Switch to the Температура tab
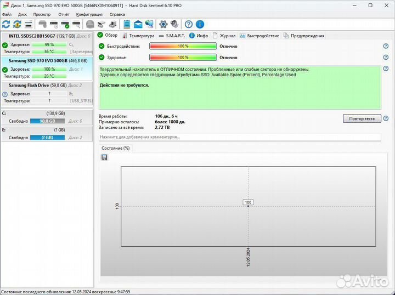 coord(138,36)
